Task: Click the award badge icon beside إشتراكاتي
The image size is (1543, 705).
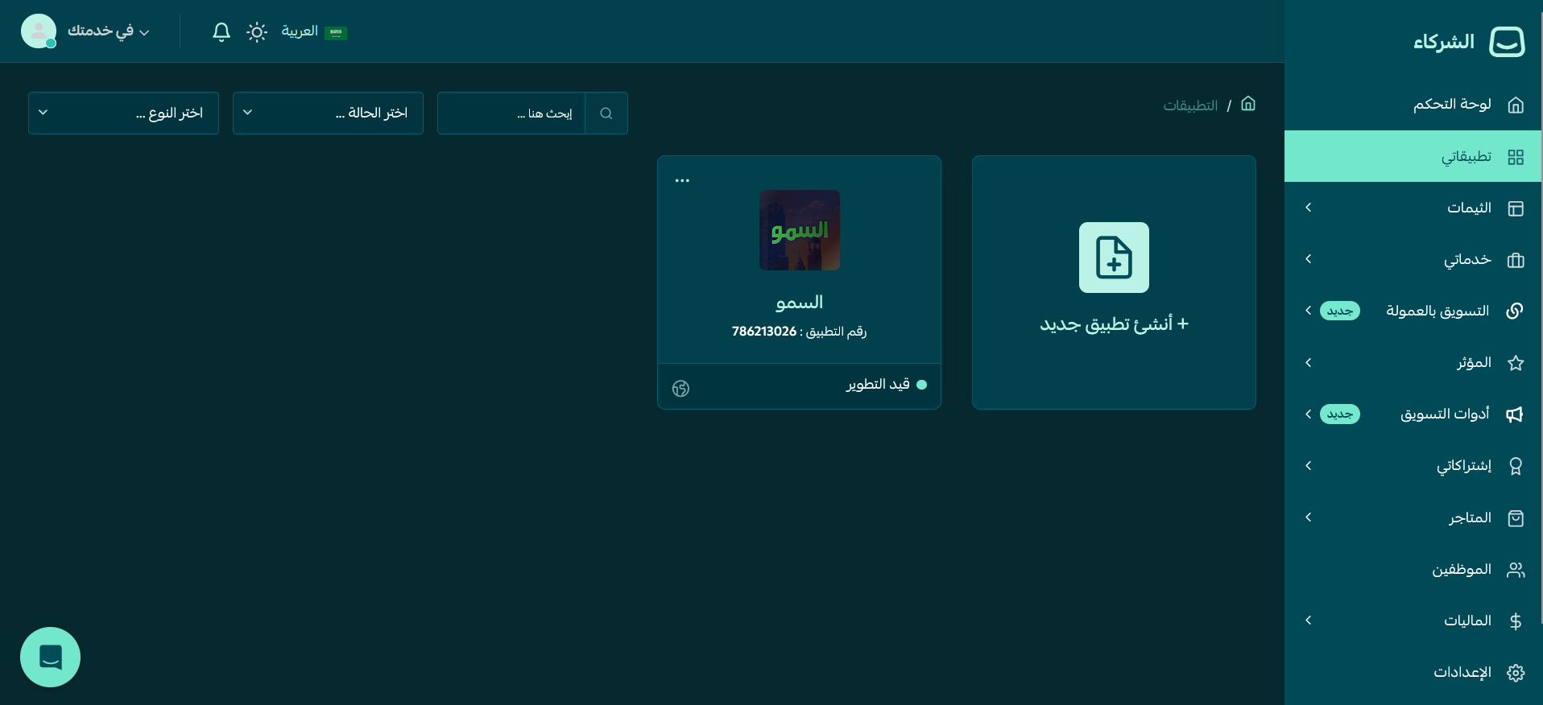Action: click(x=1516, y=466)
